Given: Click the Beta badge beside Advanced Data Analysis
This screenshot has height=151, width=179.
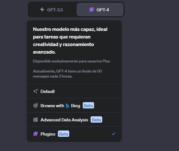Looking at the screenshot, I should [x=96, y=119].
